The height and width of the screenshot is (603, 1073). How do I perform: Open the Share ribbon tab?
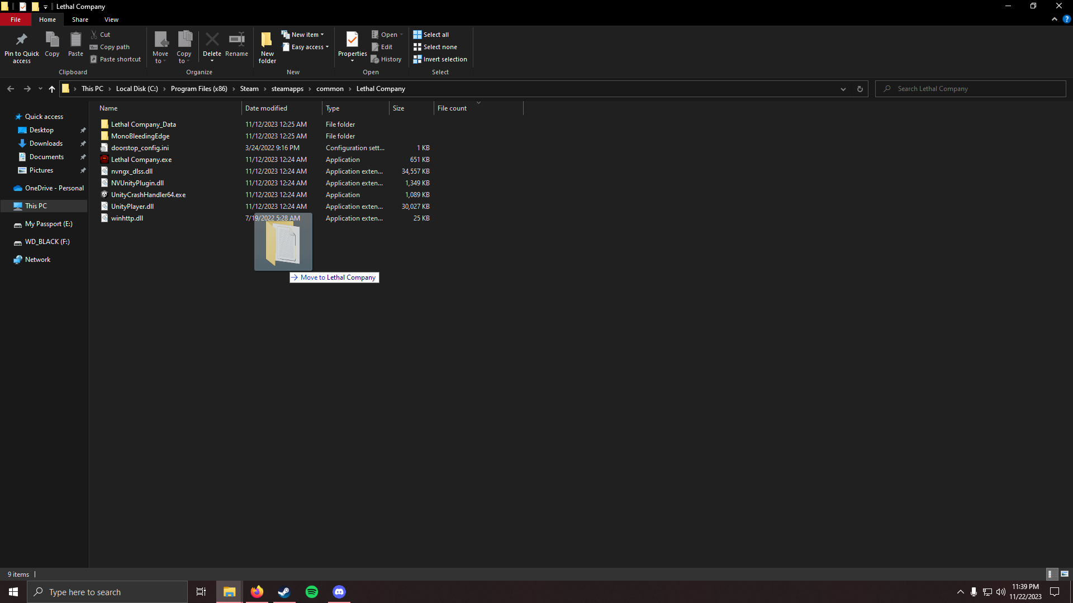coord(80,20)
